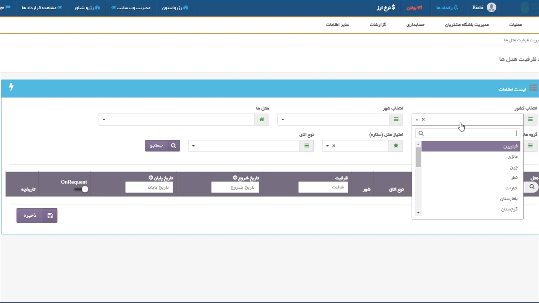Click the list icon beside the room type field
This screenshot has height=303, width=539.
[x=307, y=146]
